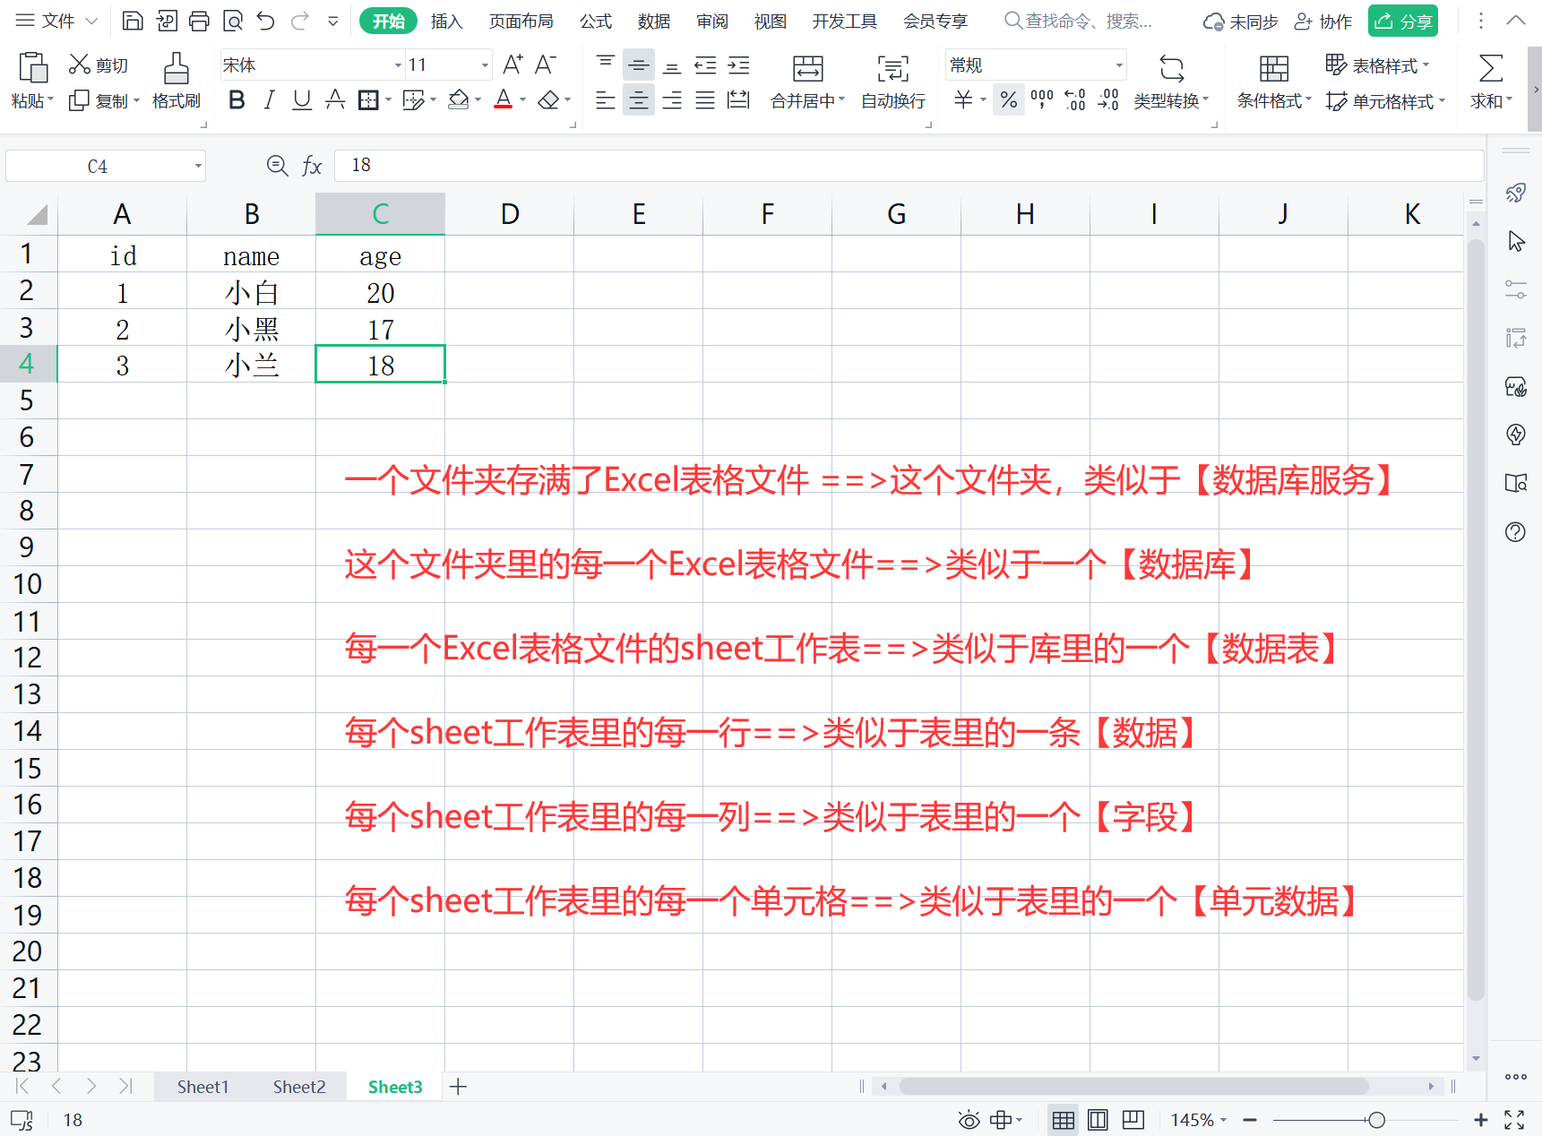Expand the font color dropdown arrow
This screenshot has height=1136, width=1542.
[x=522, y=100]
